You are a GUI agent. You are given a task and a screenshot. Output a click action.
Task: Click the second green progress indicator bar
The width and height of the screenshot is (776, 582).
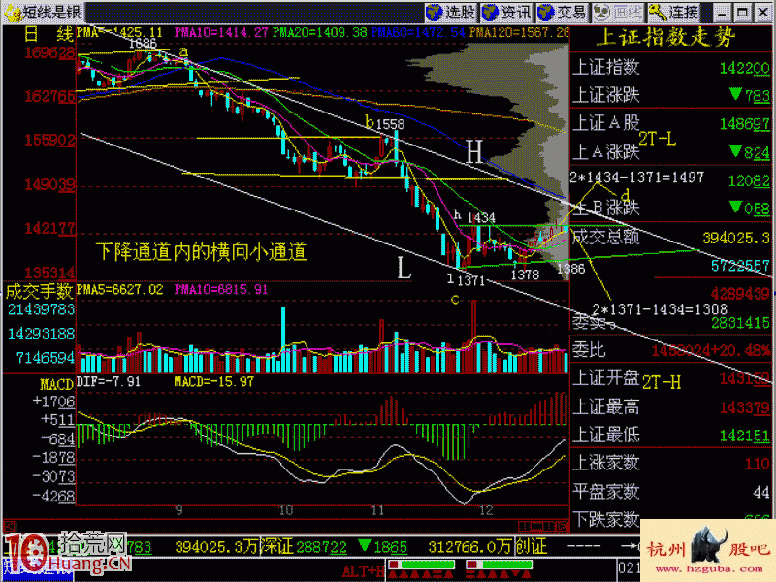click(x=506, y=565)
